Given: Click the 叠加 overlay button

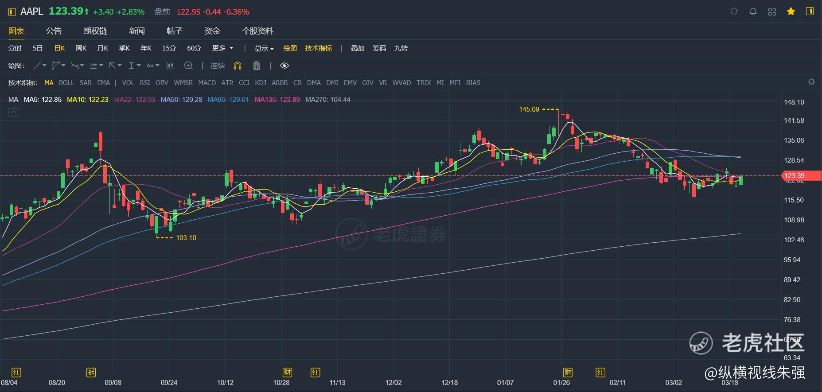Looking at the screenshot, I should (358, 48).
